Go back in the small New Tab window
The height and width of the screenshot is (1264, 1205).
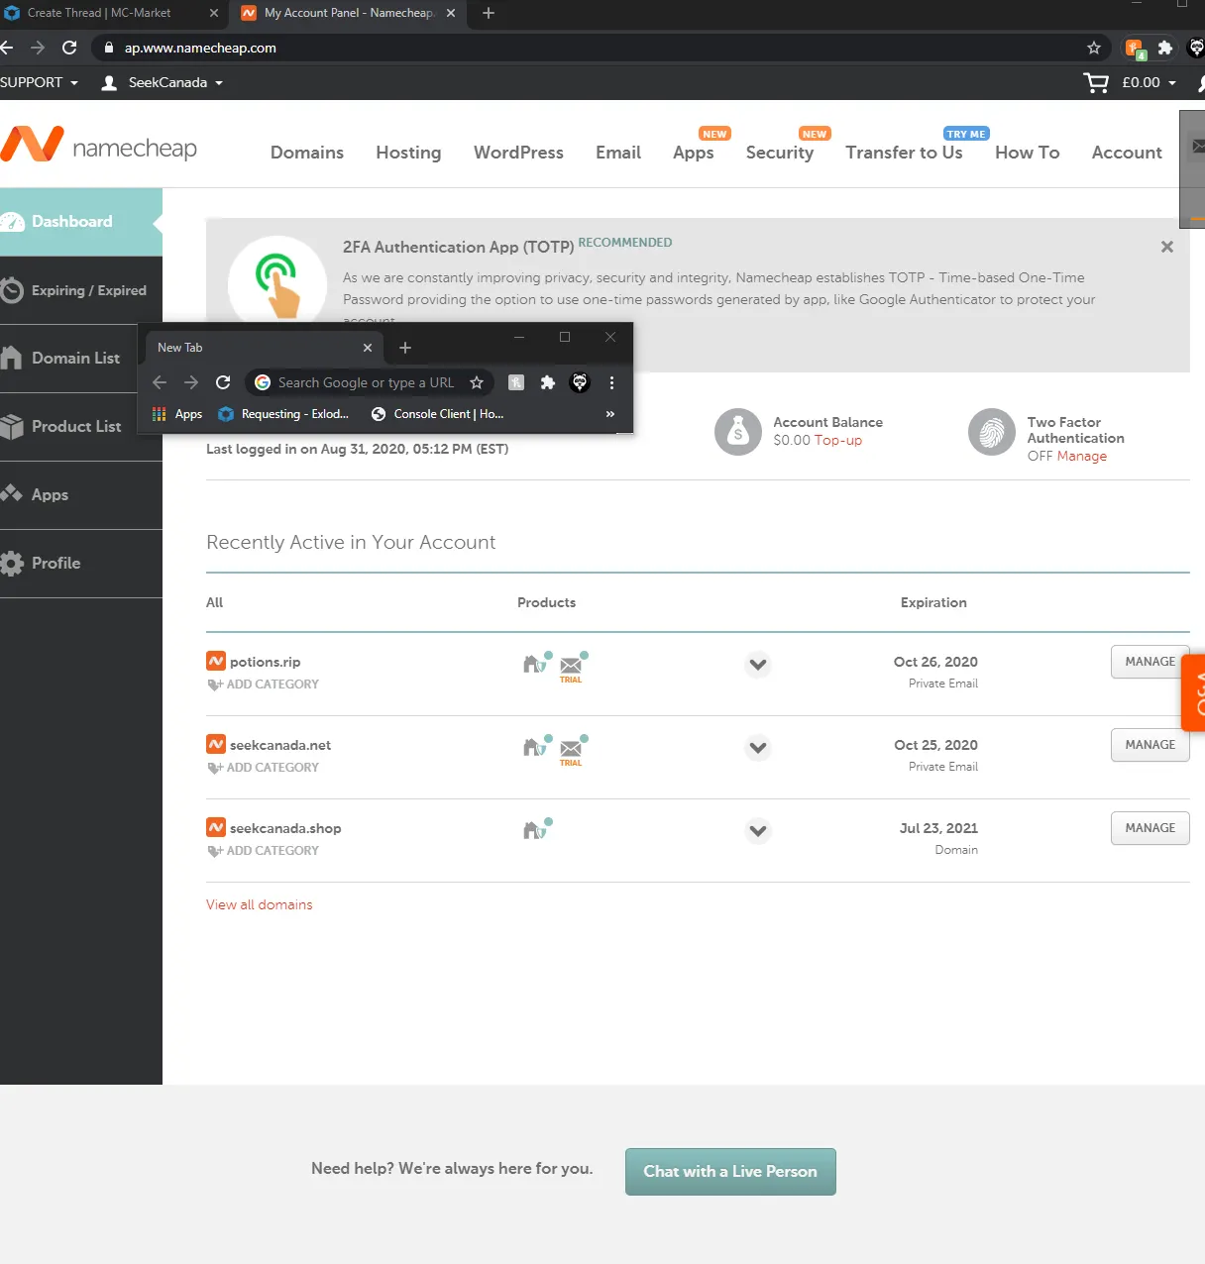[x=160, y=382]
